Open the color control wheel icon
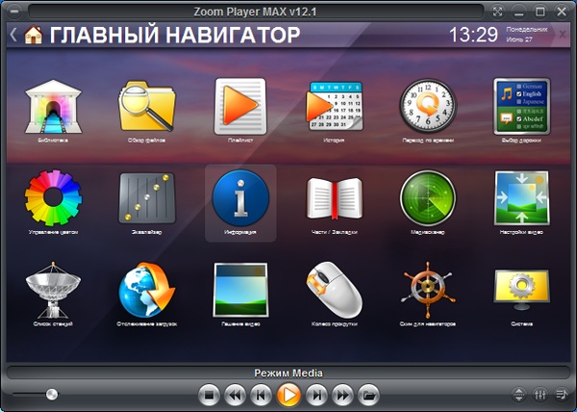 pos(54,197)
